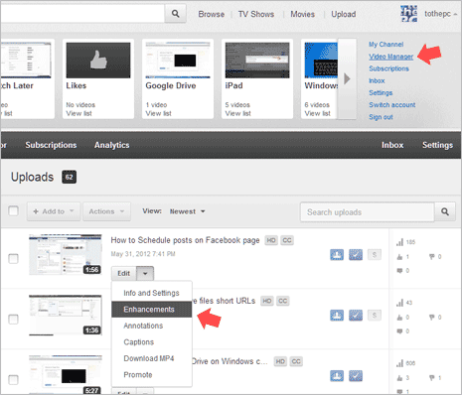Select Annotations in the Edit menu
The image size is (462, 395).
(x=151, y=326)
